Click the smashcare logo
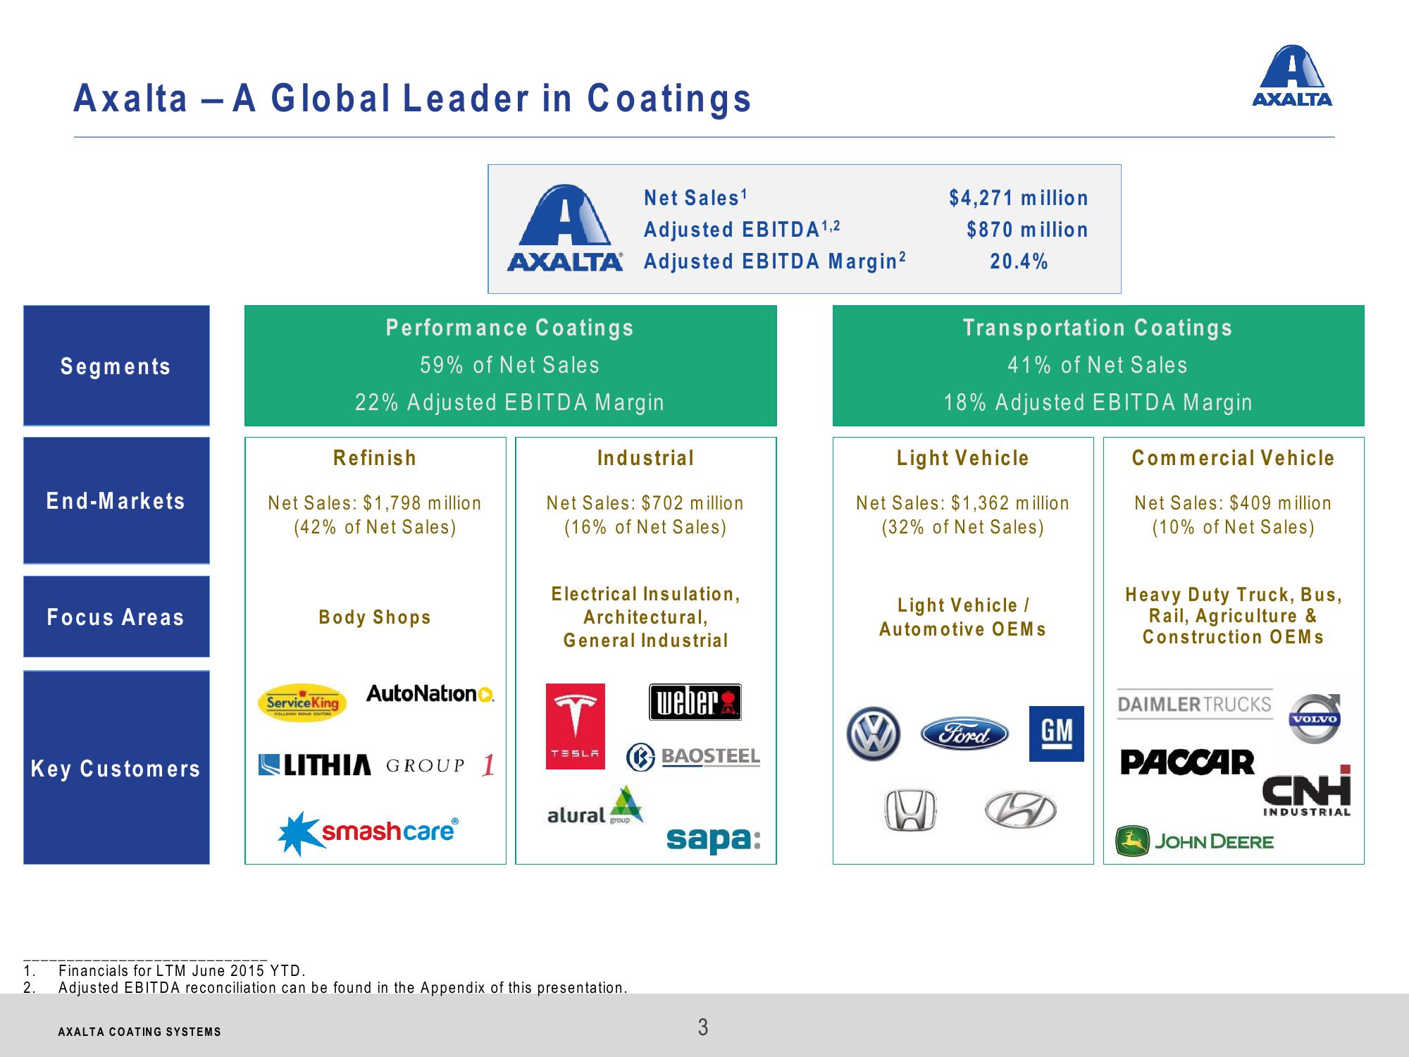This screenshot has height=1057, width=1409. (368, 833)
